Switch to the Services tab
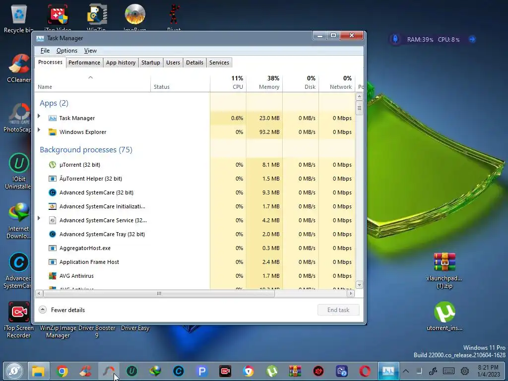 click(x=219, y=63)
